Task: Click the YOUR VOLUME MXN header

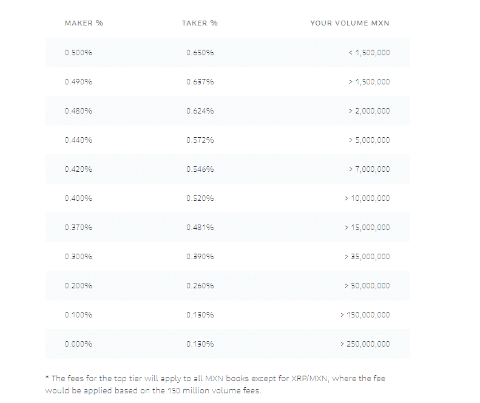Action: click(350, 23)
